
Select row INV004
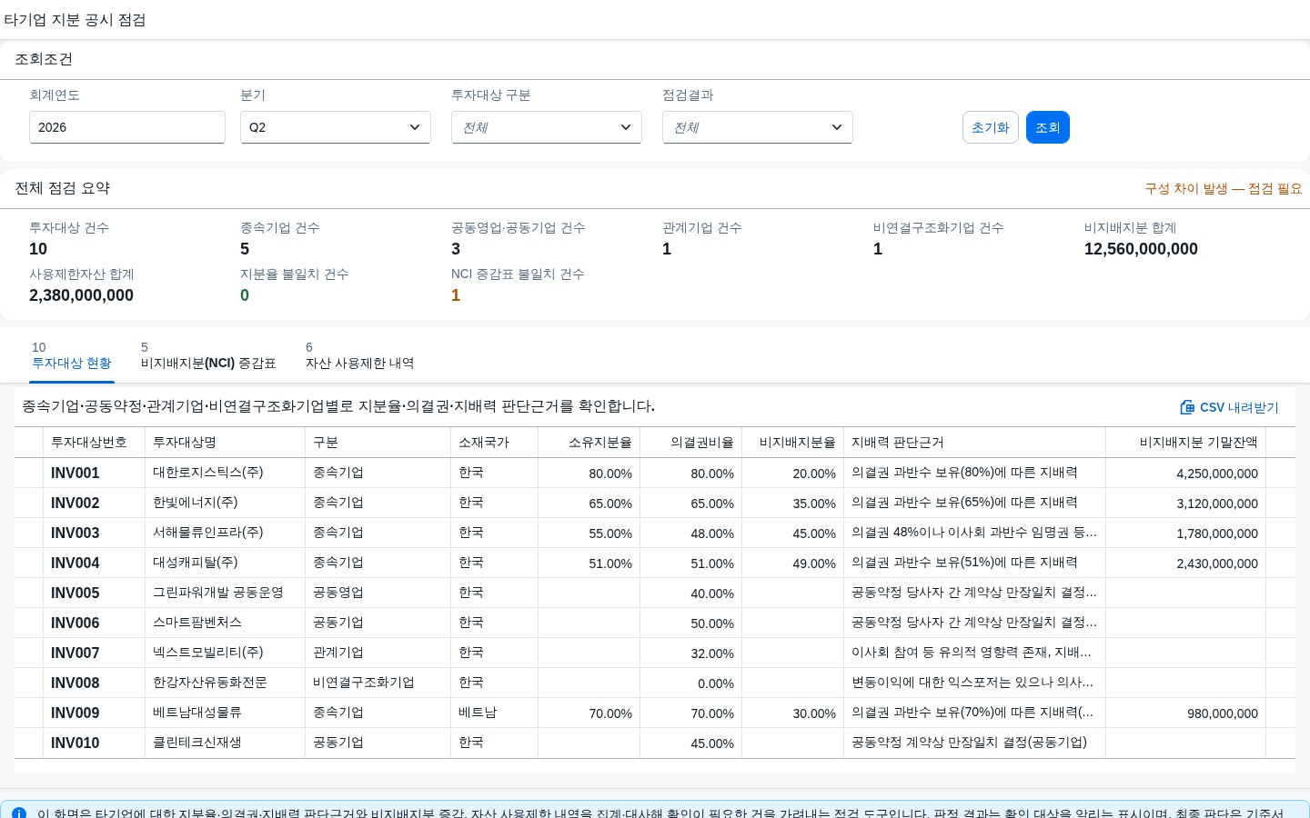pyautogui.click(x=655, y=563)
